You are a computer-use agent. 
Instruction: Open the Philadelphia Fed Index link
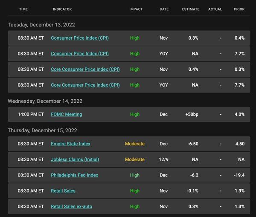(74, 175)
